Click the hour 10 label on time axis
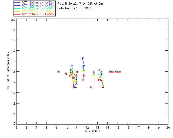This screenshot has height=138, width=173. coord(67,127)
